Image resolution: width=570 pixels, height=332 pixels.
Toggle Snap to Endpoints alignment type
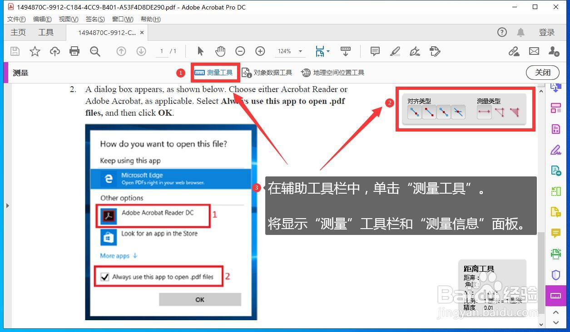429,112
